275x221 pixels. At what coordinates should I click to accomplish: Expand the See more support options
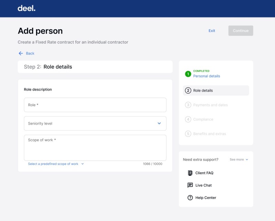point(239,160)
